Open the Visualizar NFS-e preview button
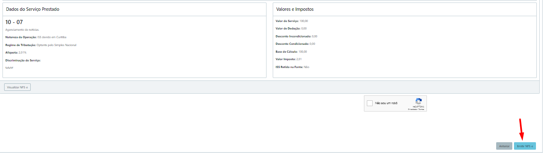Image resolution: width=543 pixels, height=153 pixels. 17,87
